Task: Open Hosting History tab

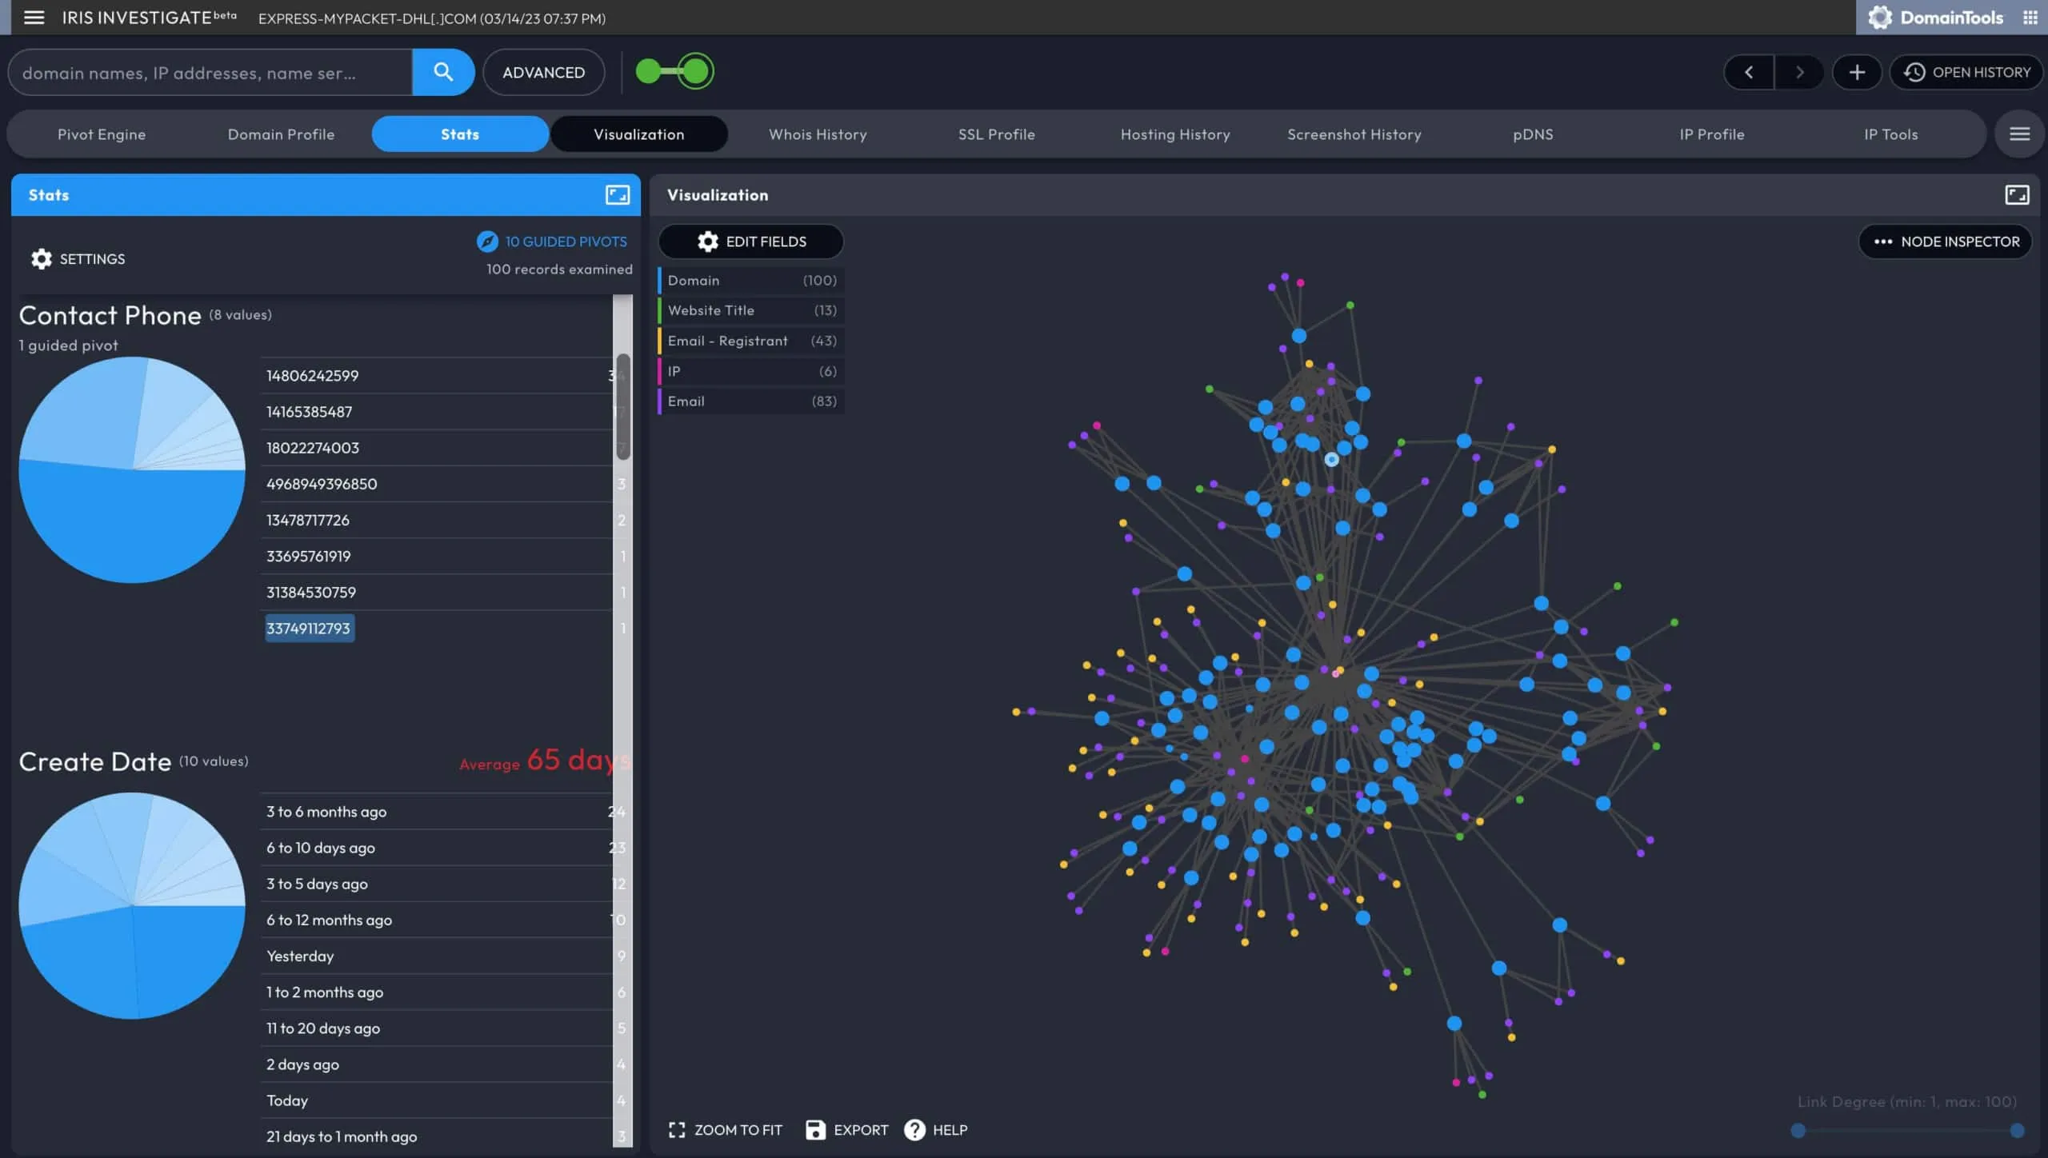Action: pyautogui.click(x=1175, y=134)
